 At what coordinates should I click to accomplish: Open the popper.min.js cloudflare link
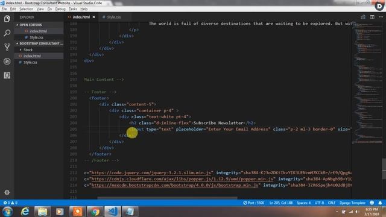coord(182,179)
